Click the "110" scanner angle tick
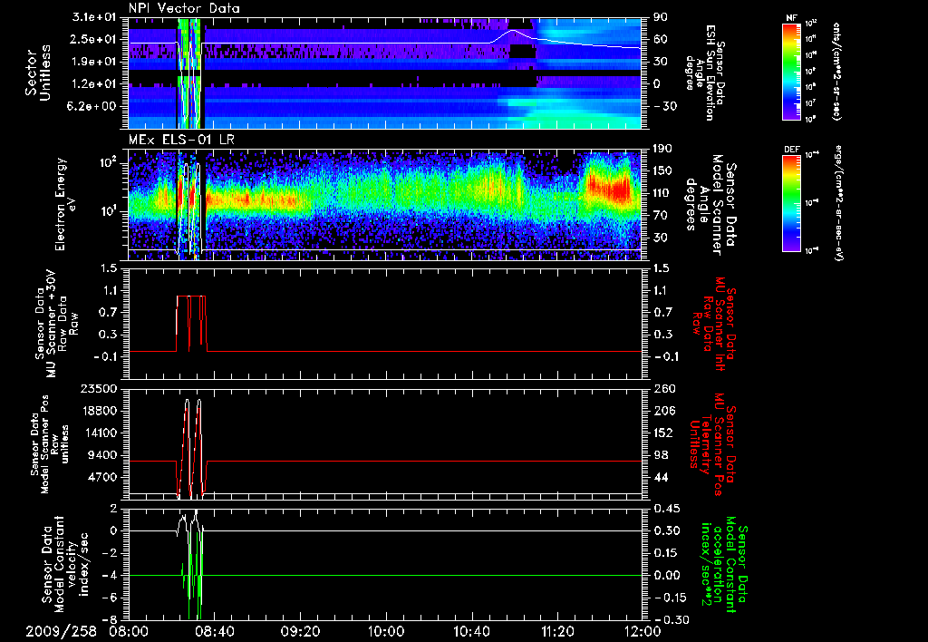This screenshot has height=642, width=928. pos(662,193)
